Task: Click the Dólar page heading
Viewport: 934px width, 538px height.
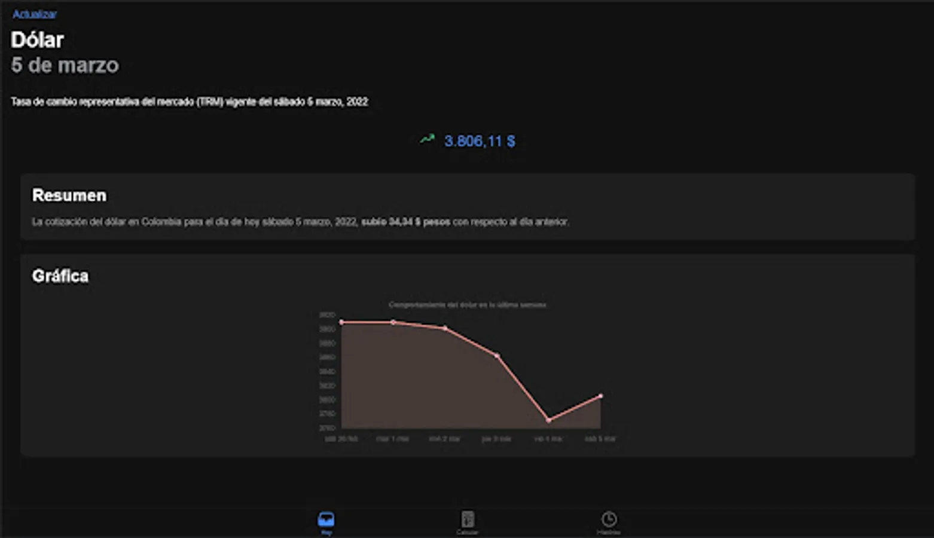Action: pyautogui.click(x=37, y=39)
